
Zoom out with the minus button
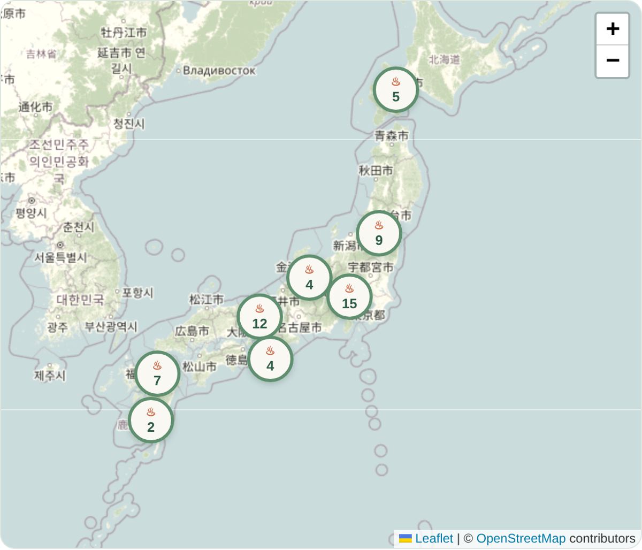(613, 61)
